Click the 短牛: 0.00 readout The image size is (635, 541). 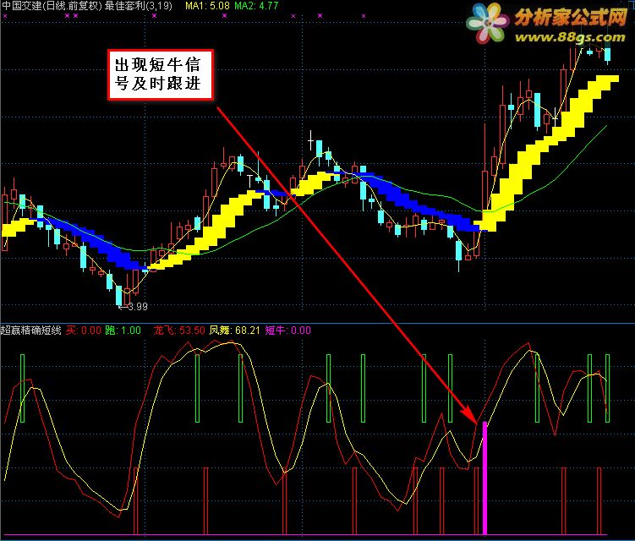(288, 331)
